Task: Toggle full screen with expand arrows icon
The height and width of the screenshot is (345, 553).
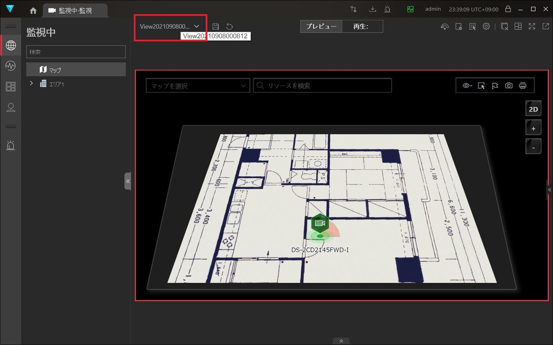Action: tap(532, 27)
